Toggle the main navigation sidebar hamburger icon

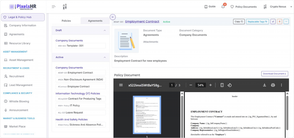54,7
